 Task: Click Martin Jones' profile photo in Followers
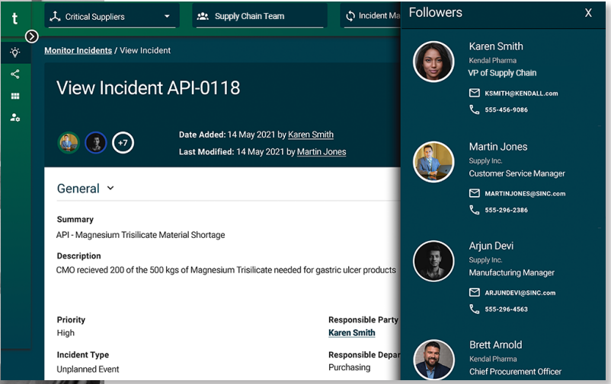433,162
